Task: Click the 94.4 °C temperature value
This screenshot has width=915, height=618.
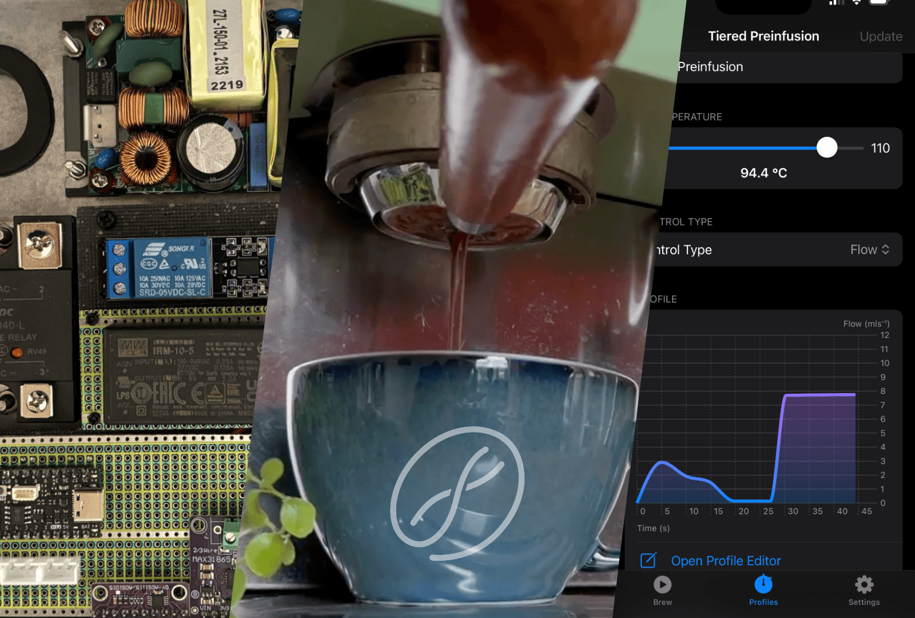Action: pos(763,173)
